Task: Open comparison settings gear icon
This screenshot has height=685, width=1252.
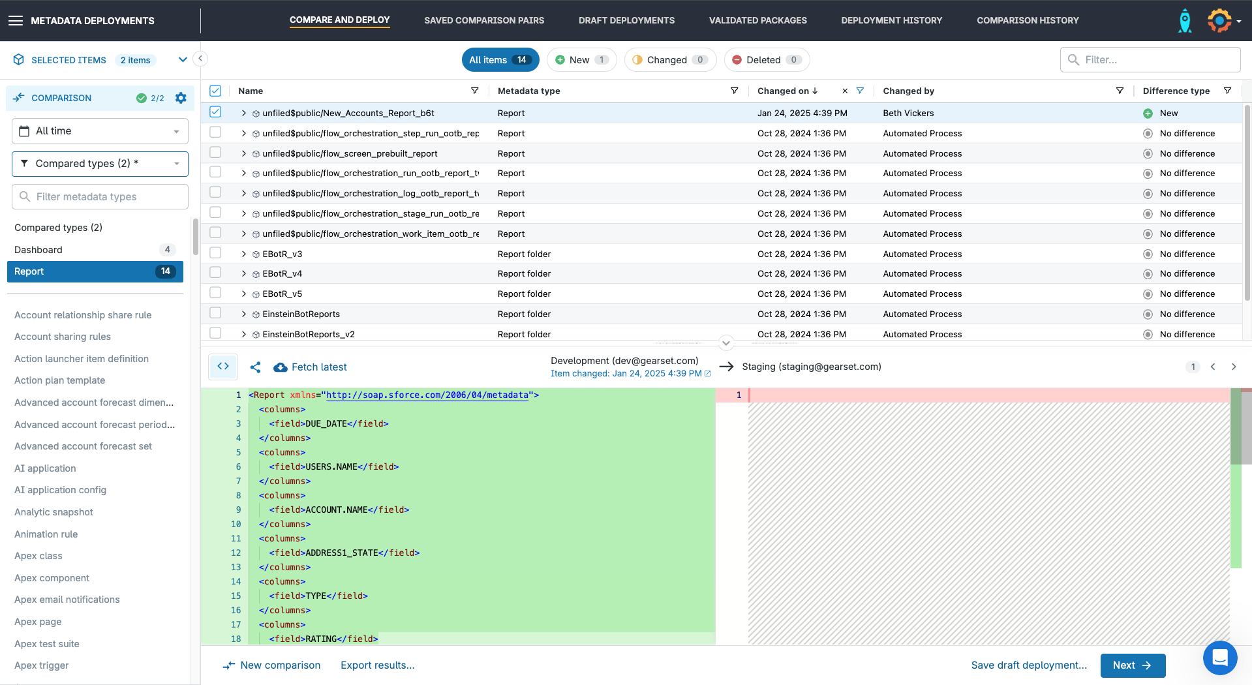Action: pos(181,98)
